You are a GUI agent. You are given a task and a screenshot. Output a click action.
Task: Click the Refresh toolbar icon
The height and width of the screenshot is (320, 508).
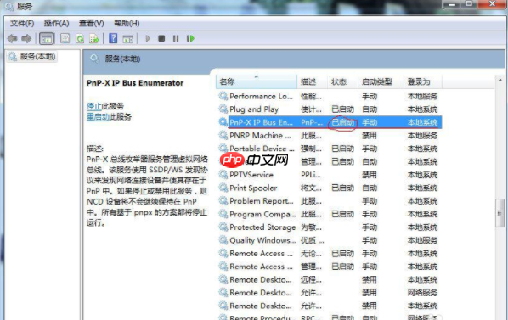tap(80, 39)
